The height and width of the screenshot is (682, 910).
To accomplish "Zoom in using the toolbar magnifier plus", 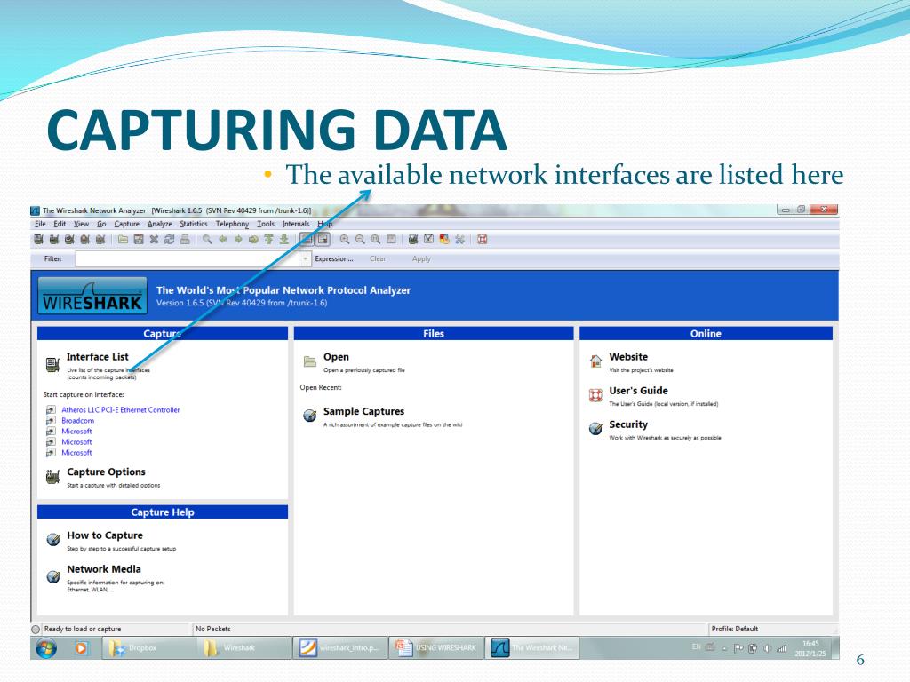I will (x=345, y=240).
